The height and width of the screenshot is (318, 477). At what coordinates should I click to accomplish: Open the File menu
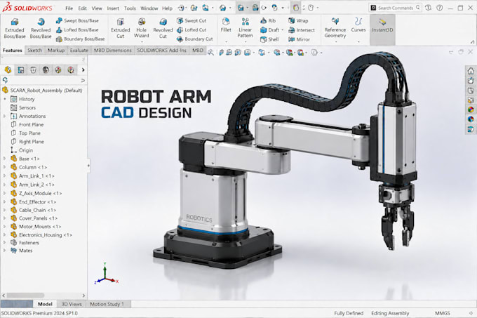click(x=69, y=8)
